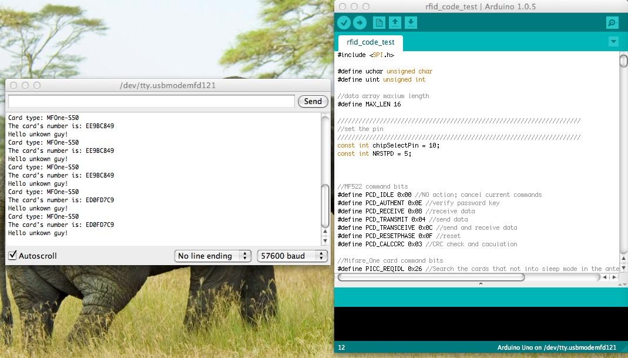Open the No line ending dropdown
Viewport: 628px width, 358px height.
coord(213,256)
